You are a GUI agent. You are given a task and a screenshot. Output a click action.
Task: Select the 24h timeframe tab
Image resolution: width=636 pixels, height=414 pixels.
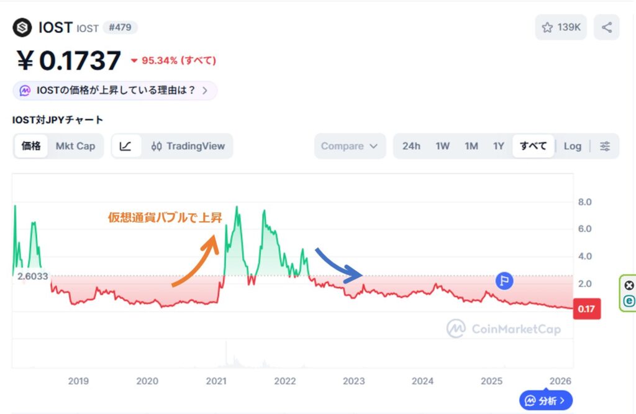tap(412, 146)
